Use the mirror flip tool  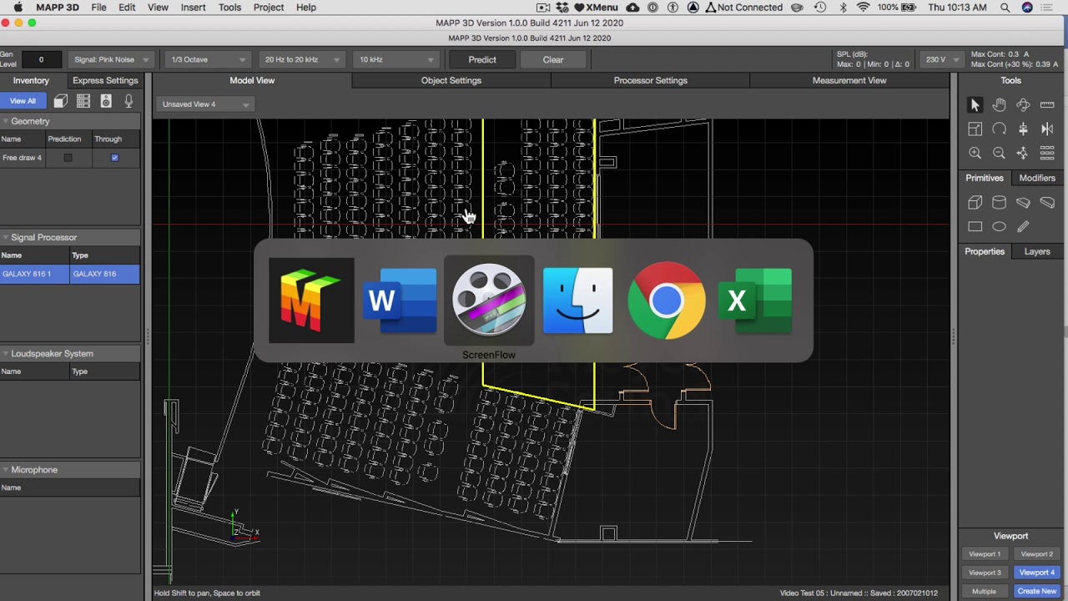pyautogui.click(x=1047, y=129)
